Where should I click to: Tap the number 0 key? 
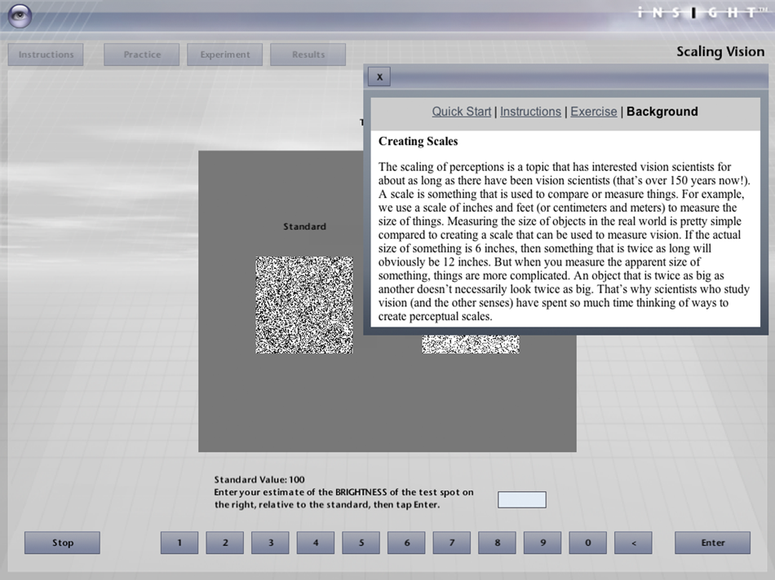[587, 543]
